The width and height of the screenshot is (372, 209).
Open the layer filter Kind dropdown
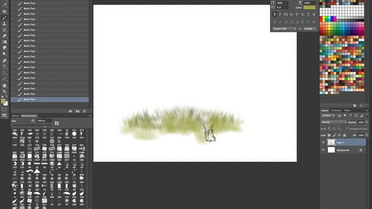328,116
